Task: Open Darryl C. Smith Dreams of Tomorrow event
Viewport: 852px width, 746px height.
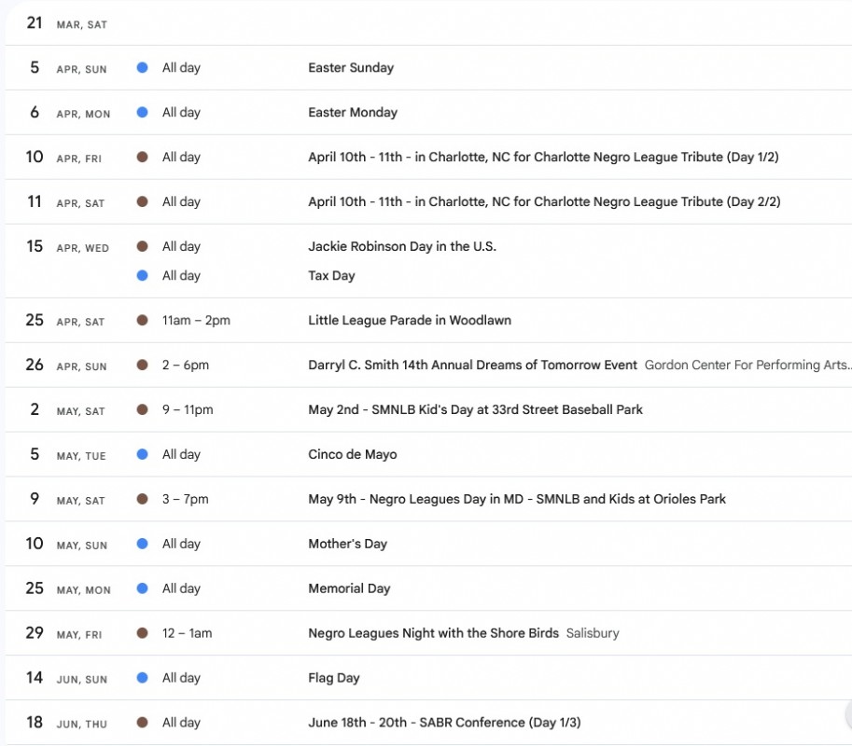Action: tap(472, 366)
